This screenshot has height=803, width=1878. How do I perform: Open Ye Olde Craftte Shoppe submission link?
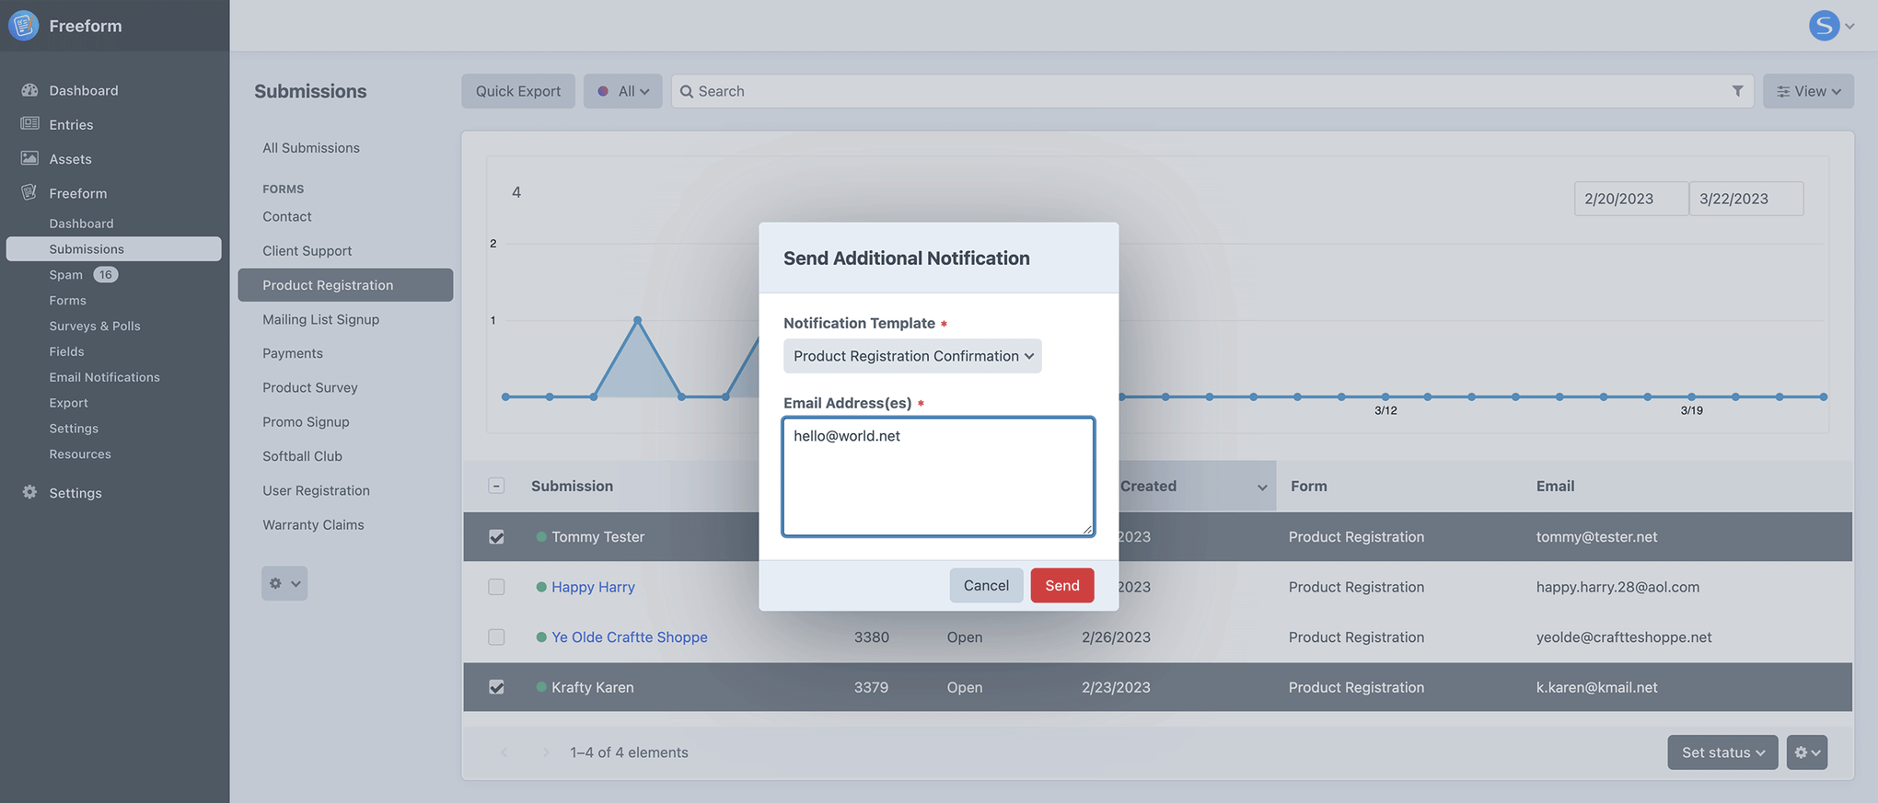tap(630, 637)
